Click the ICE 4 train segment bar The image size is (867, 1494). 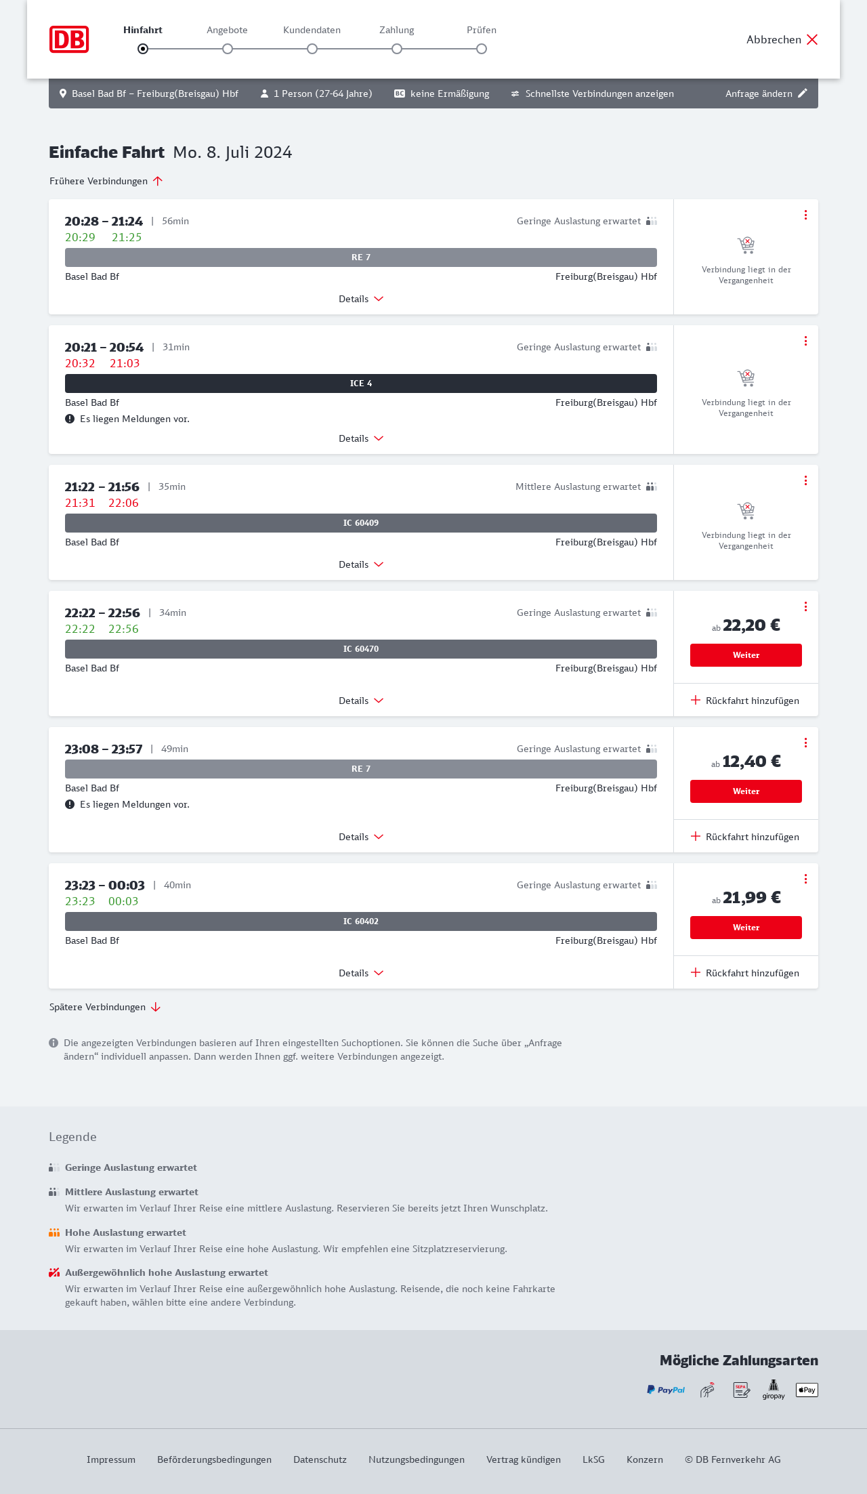click(361, 383)
